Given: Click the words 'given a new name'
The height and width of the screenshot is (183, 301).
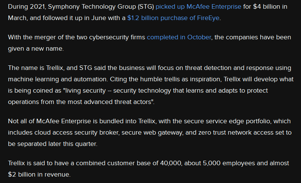Looking at the screenshot, I should [36, 49].
